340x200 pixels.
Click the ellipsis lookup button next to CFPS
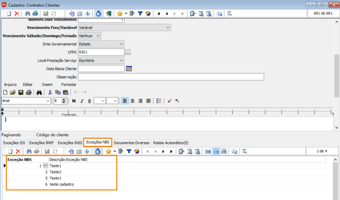(128, 52)
